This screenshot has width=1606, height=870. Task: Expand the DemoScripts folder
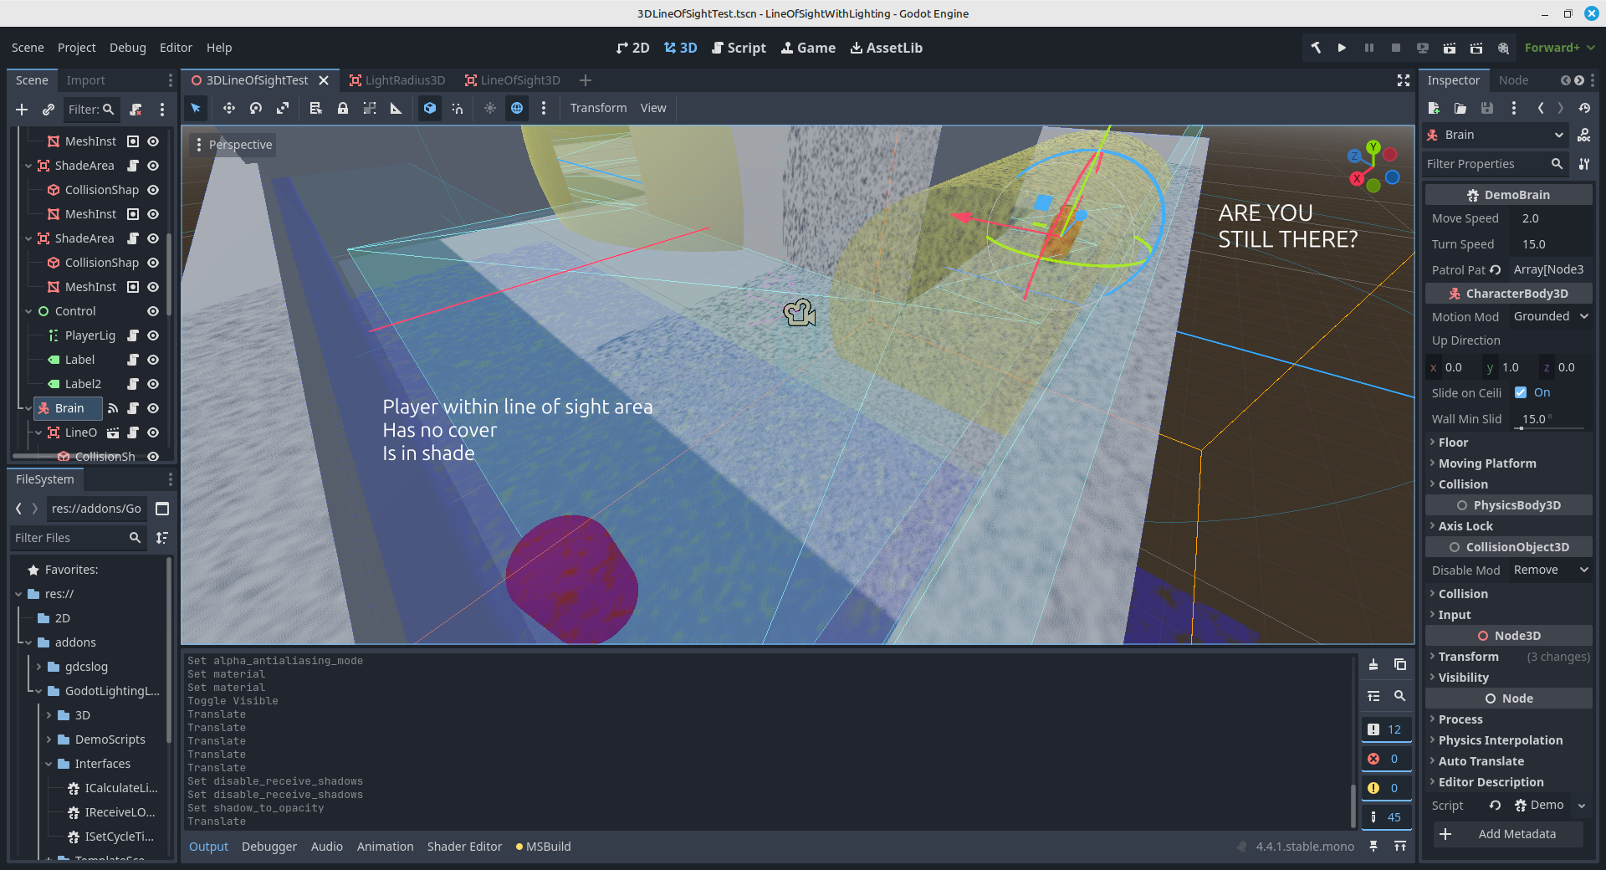(49, 739)
